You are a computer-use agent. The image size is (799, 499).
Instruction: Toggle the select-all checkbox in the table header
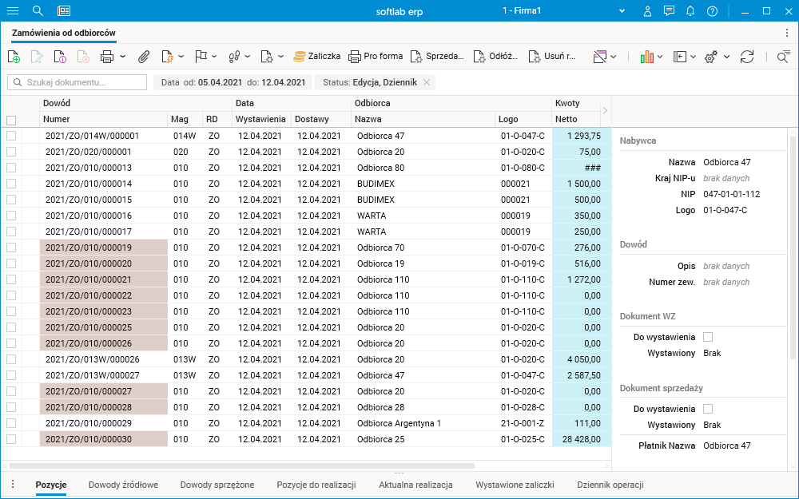click(x=11, y=120)
